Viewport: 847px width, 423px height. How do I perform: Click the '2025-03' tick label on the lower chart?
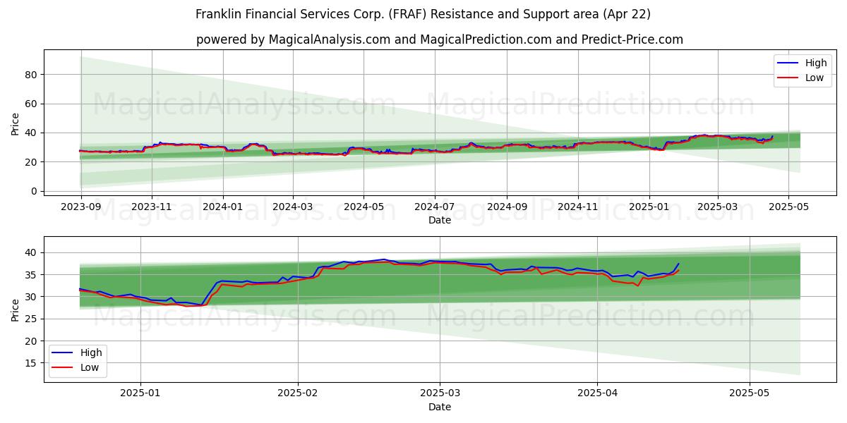pyautogui.click(x=440, y=395)
